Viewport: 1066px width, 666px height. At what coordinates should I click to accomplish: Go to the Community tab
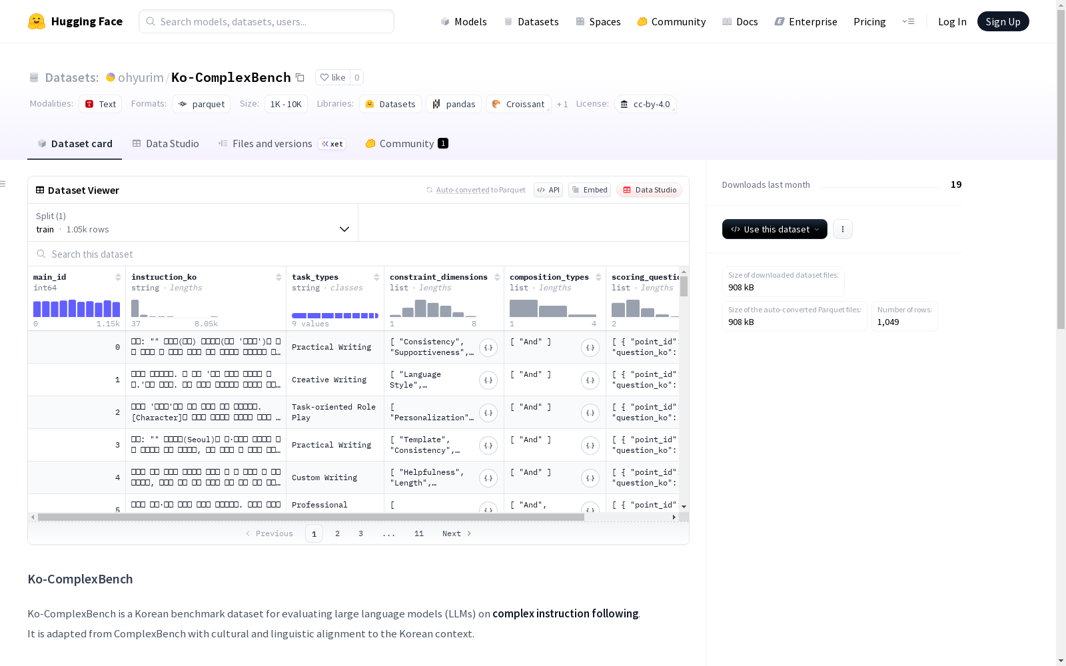(406, 144)
